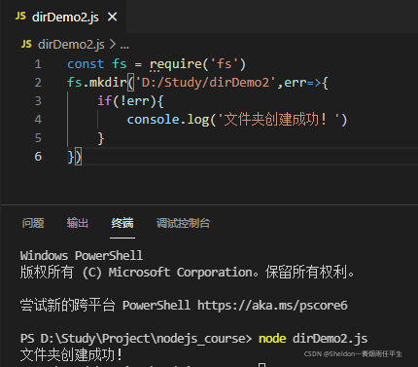Click the 'D:/Study/dirDemo2' path string
Image resolution: width=418 pixels, height=367 pixels.
coord(205,83)
